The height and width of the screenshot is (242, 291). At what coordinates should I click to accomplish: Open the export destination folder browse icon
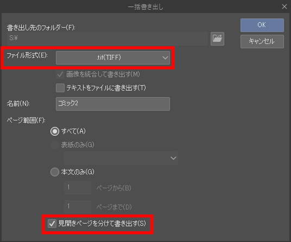click(x=217, y=39)
